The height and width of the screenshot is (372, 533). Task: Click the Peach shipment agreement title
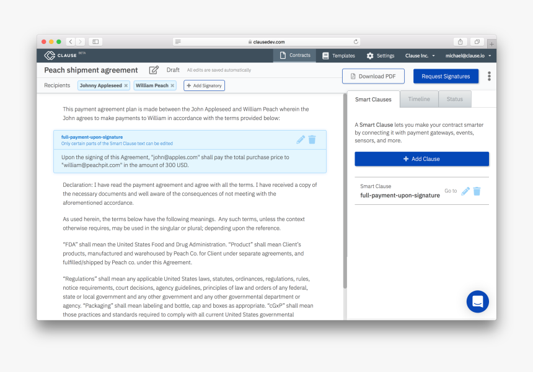pos(91,70)
